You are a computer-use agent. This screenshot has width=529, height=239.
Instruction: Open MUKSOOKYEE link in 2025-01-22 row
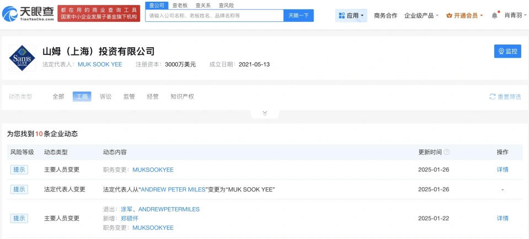coord(153,227)
